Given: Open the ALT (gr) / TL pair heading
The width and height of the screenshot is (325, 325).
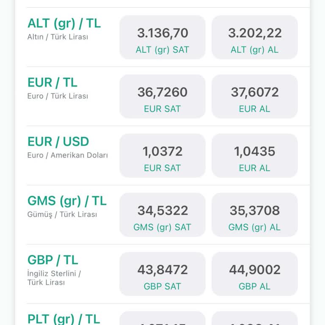Looking at the screenshot, I should tap(64, 23).
